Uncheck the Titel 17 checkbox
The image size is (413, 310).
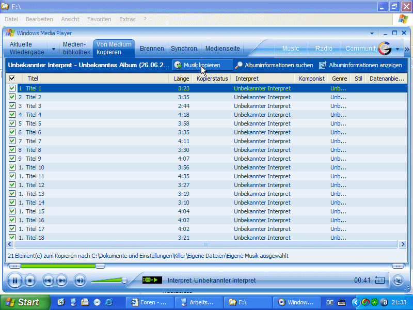pyautogui.click(x=12, y=229)
